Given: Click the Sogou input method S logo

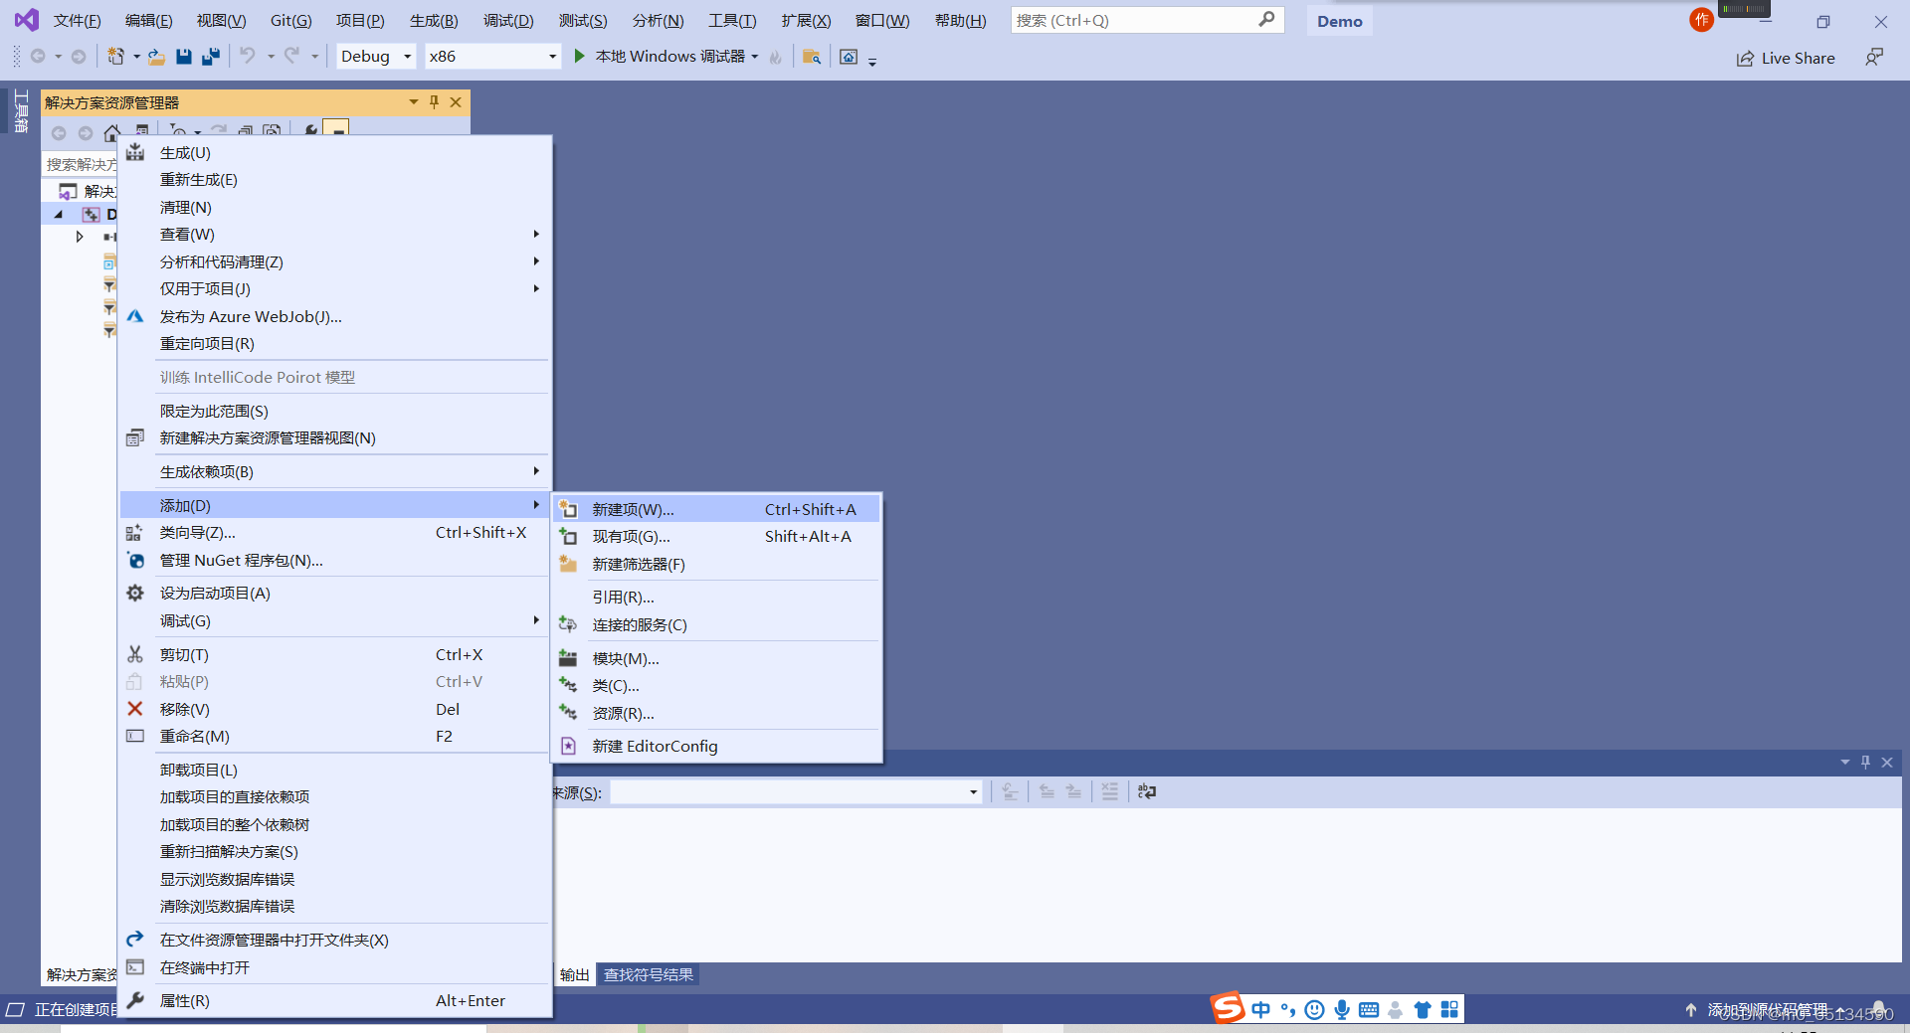Looking at the screenshot, I should click(1228, 1008).
